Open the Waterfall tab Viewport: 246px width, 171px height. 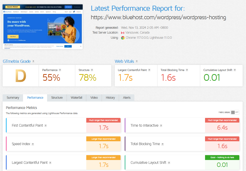[x=76, y=98]
